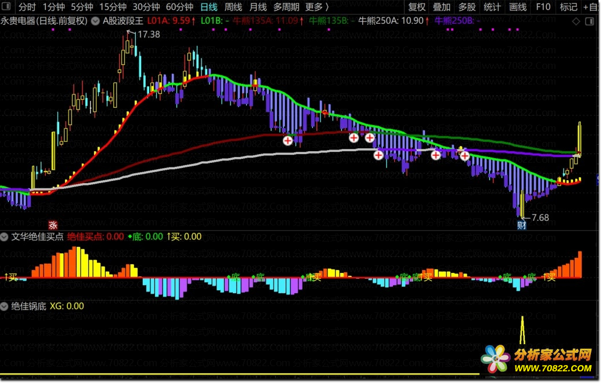Click the 叠加 overlay button
Image resolution: width=602 pixels, height=383 pixels.
point(442,7)
